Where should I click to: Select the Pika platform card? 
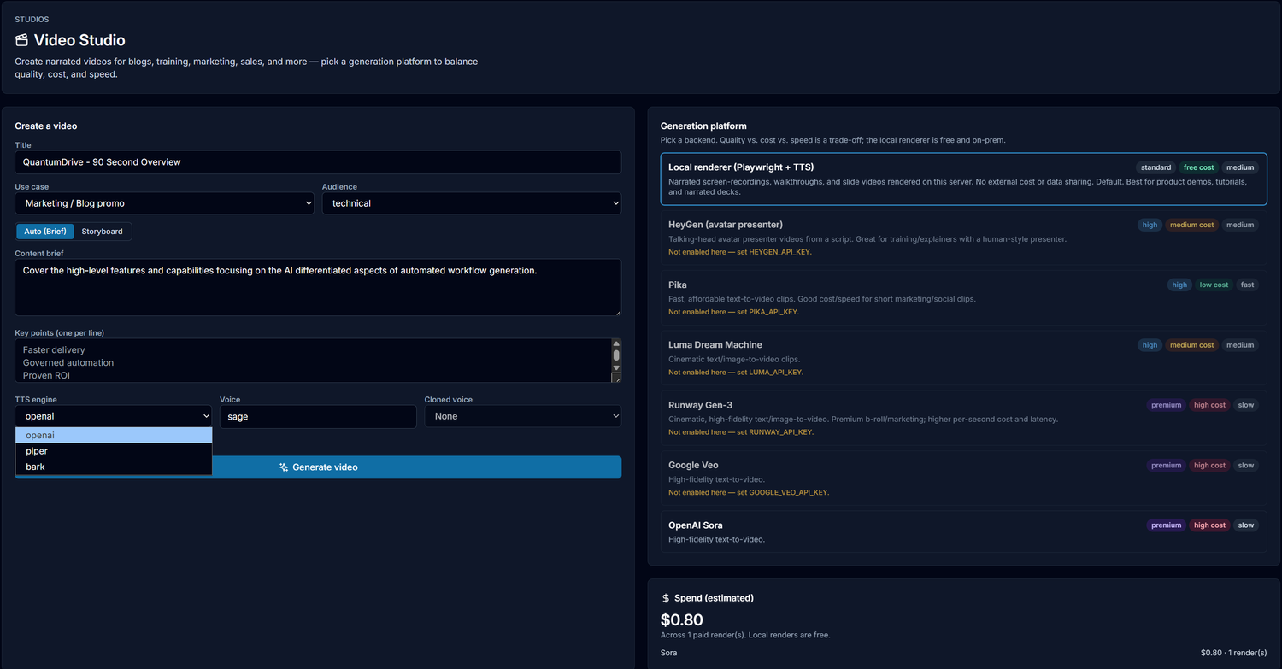[963, 297]
